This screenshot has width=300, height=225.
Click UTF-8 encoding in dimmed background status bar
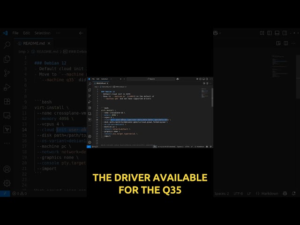(x=238, y=194)
